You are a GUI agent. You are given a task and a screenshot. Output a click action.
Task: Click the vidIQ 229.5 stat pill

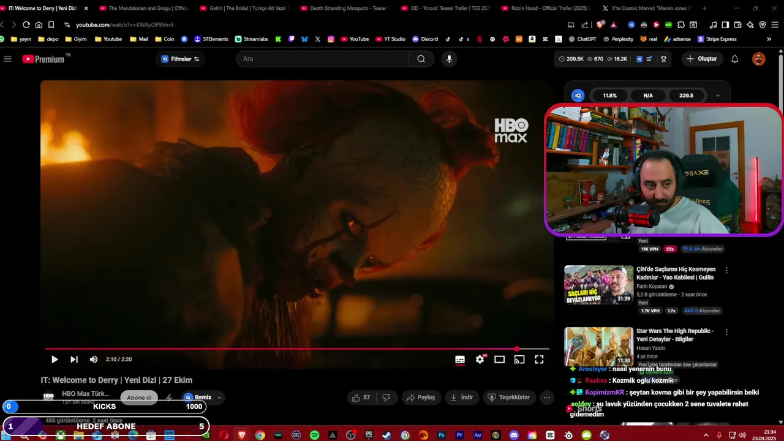tap(686, 96)
